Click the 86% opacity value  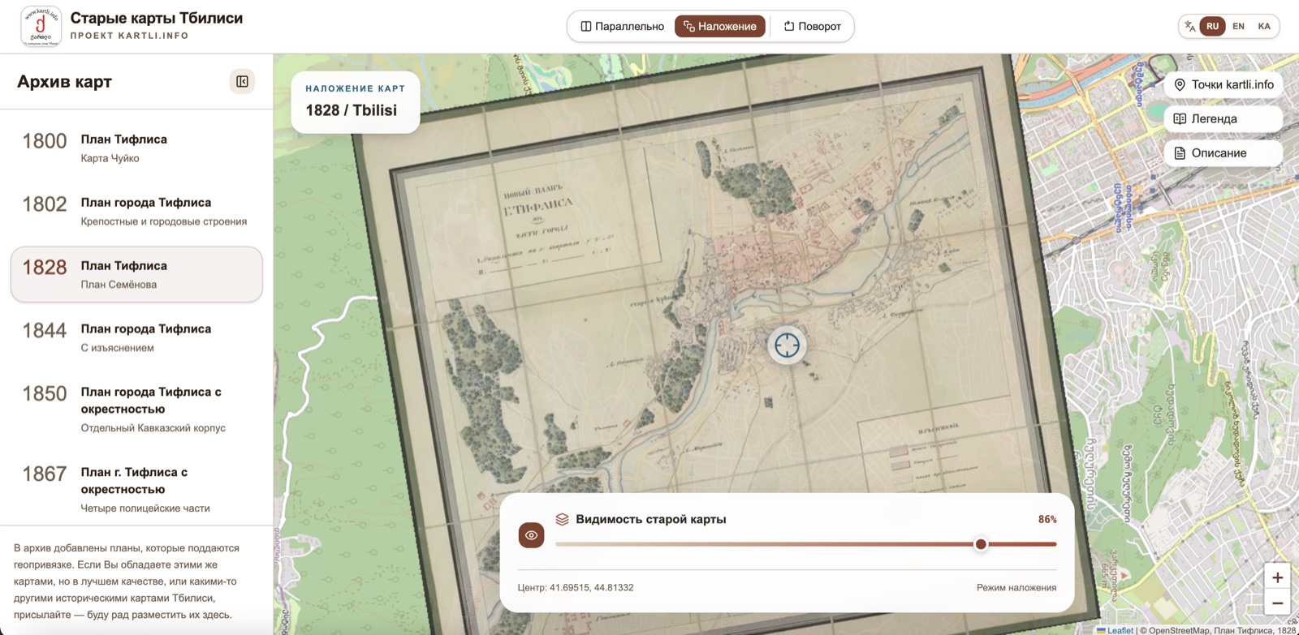tap(1047, 519)
